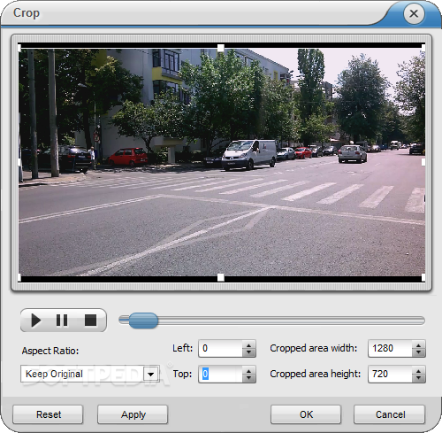Viewport: 442px width, 433px height.
Task: Close the Crop dialog window
Action: tap(414, 13)
